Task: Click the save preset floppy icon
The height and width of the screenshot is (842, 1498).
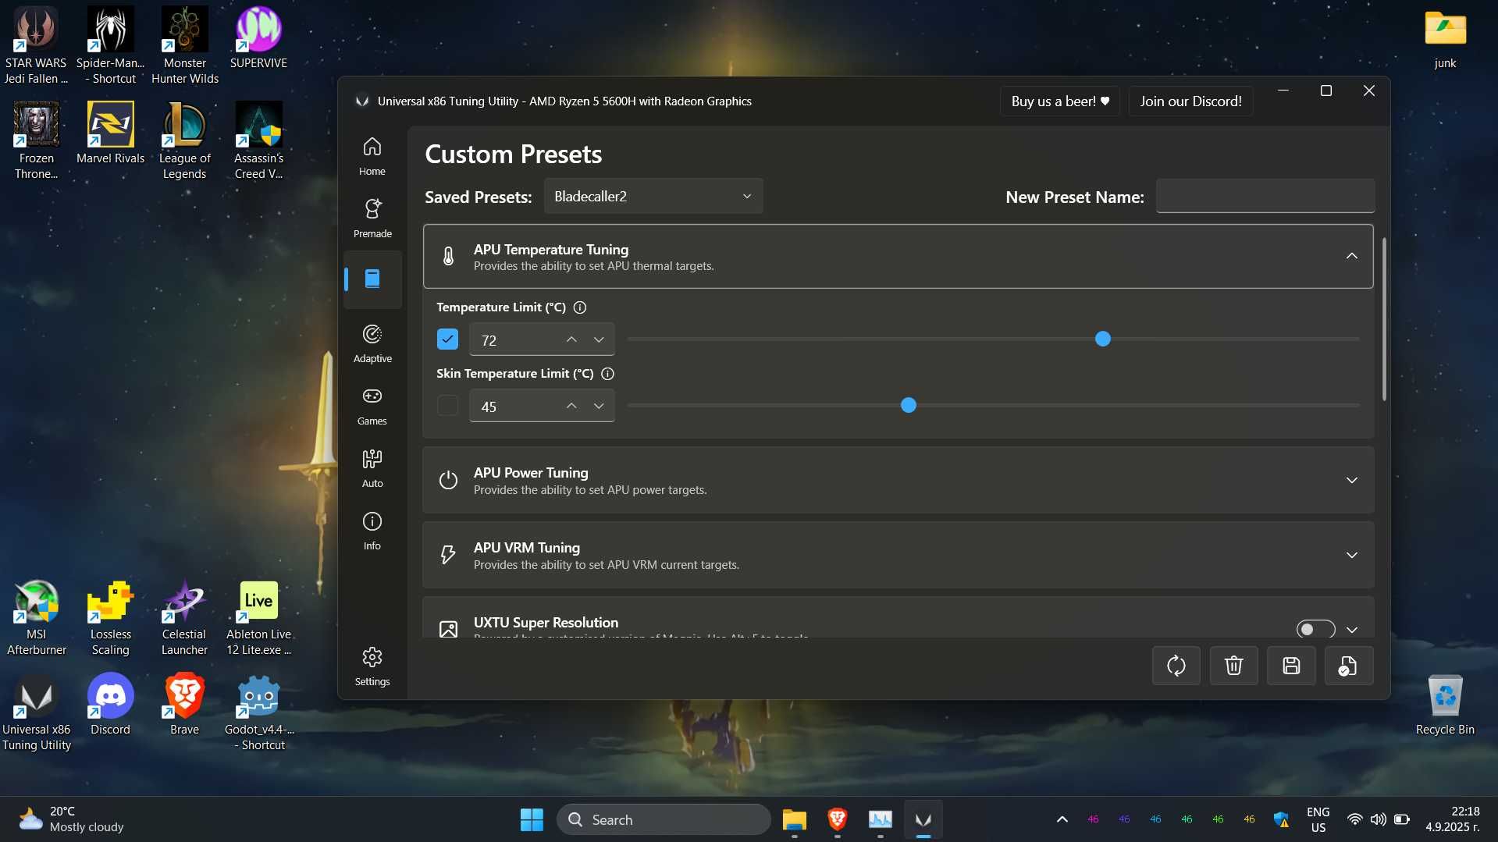Action: coord(1291,666)
